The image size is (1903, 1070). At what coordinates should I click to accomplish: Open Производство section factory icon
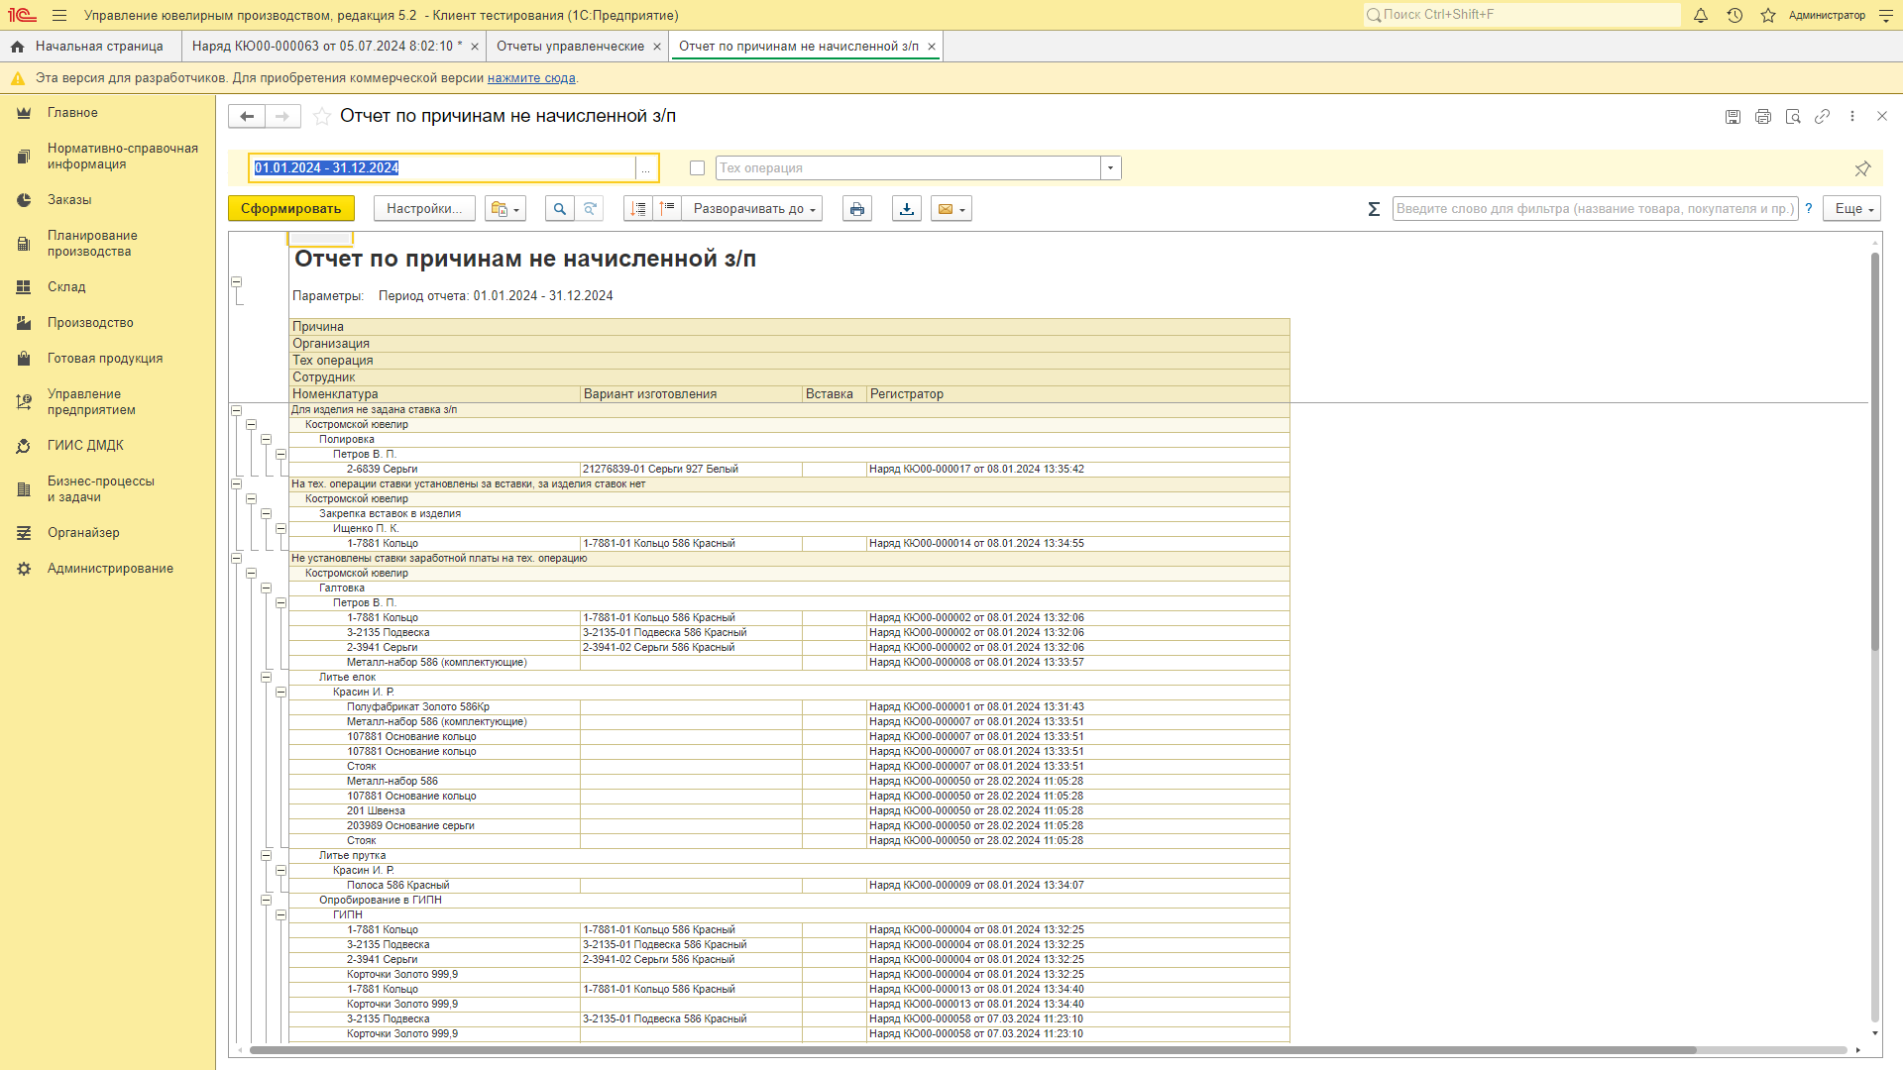click(24, 323)
